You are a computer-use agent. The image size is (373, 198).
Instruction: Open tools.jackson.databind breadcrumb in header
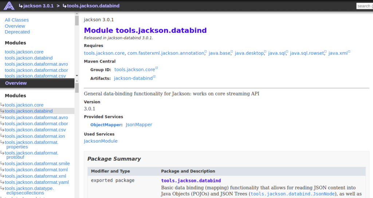coord(93,6)
